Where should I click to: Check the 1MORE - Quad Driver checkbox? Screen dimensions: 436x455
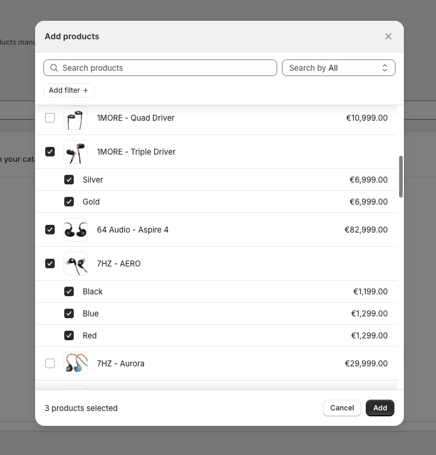pyautogui.click(x=50, y=118)
